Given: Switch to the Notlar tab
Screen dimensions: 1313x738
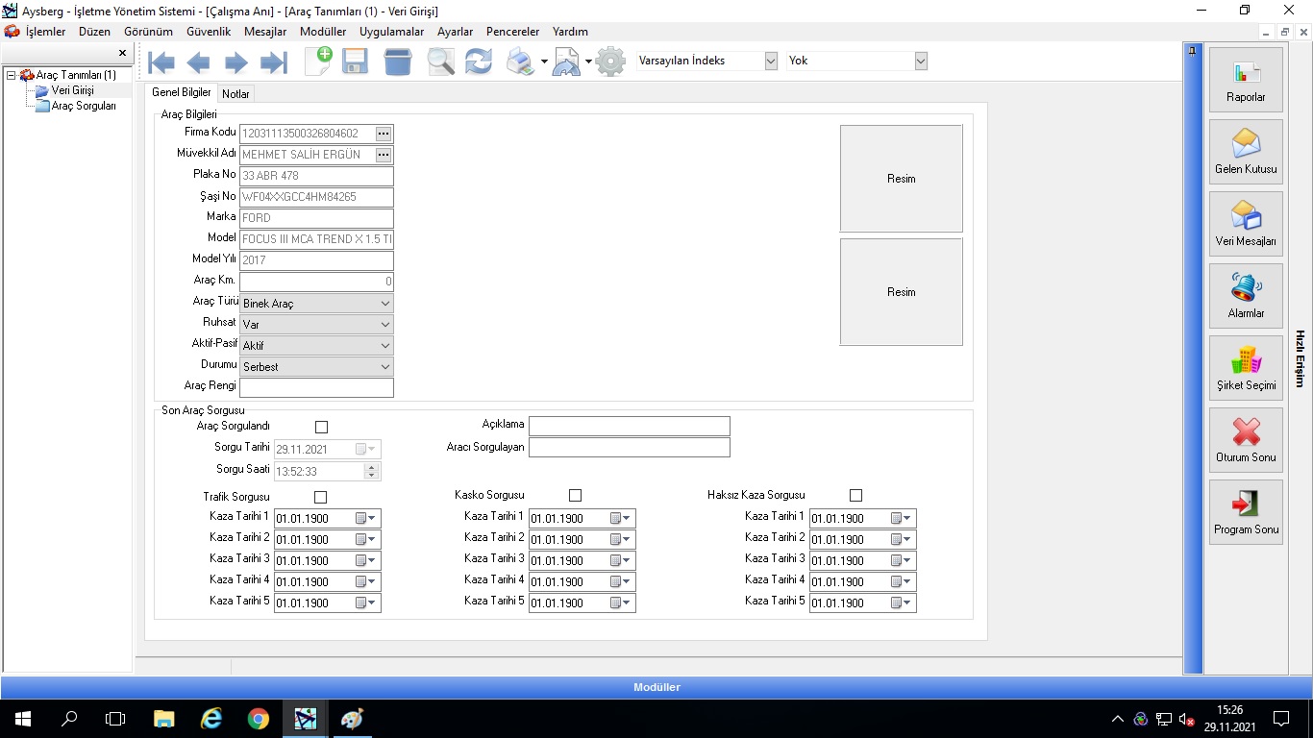Looking at the screenshot, I should pos(235,94).
